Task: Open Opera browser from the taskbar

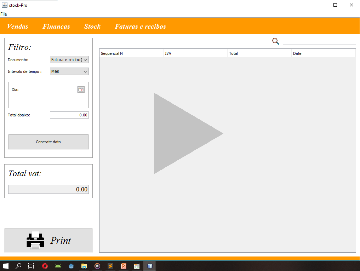Action: pyautogui.click(x=45, y=266)
